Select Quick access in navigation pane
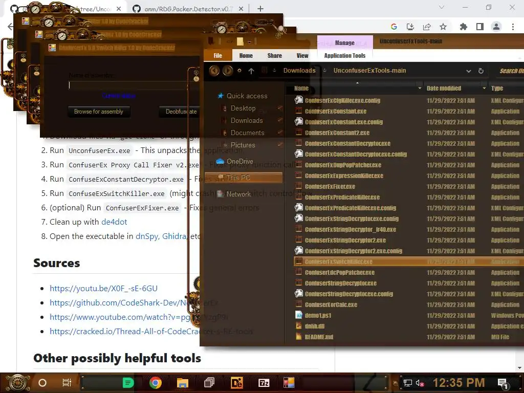This screenshot has width=524, height=393. click(x=247, y=96)
